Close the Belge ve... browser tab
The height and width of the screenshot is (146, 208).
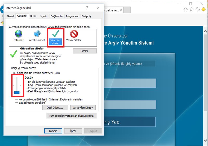click(121, 10)
